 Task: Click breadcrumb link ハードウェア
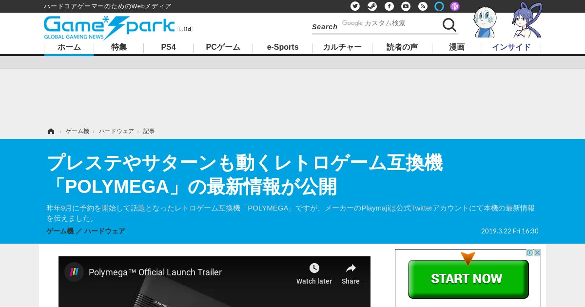click(116, 131)
